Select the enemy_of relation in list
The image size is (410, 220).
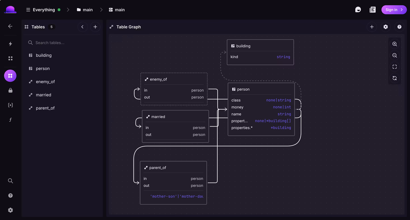62,82
